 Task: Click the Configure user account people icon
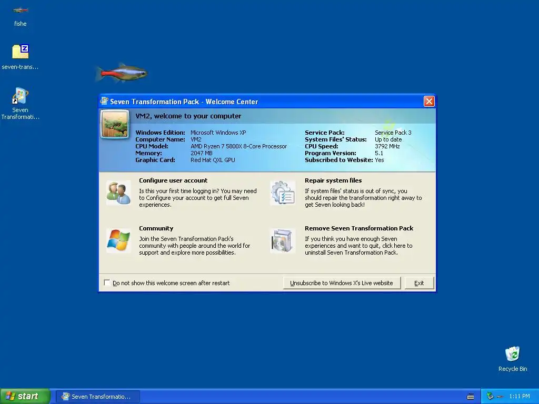pos(118,193)
